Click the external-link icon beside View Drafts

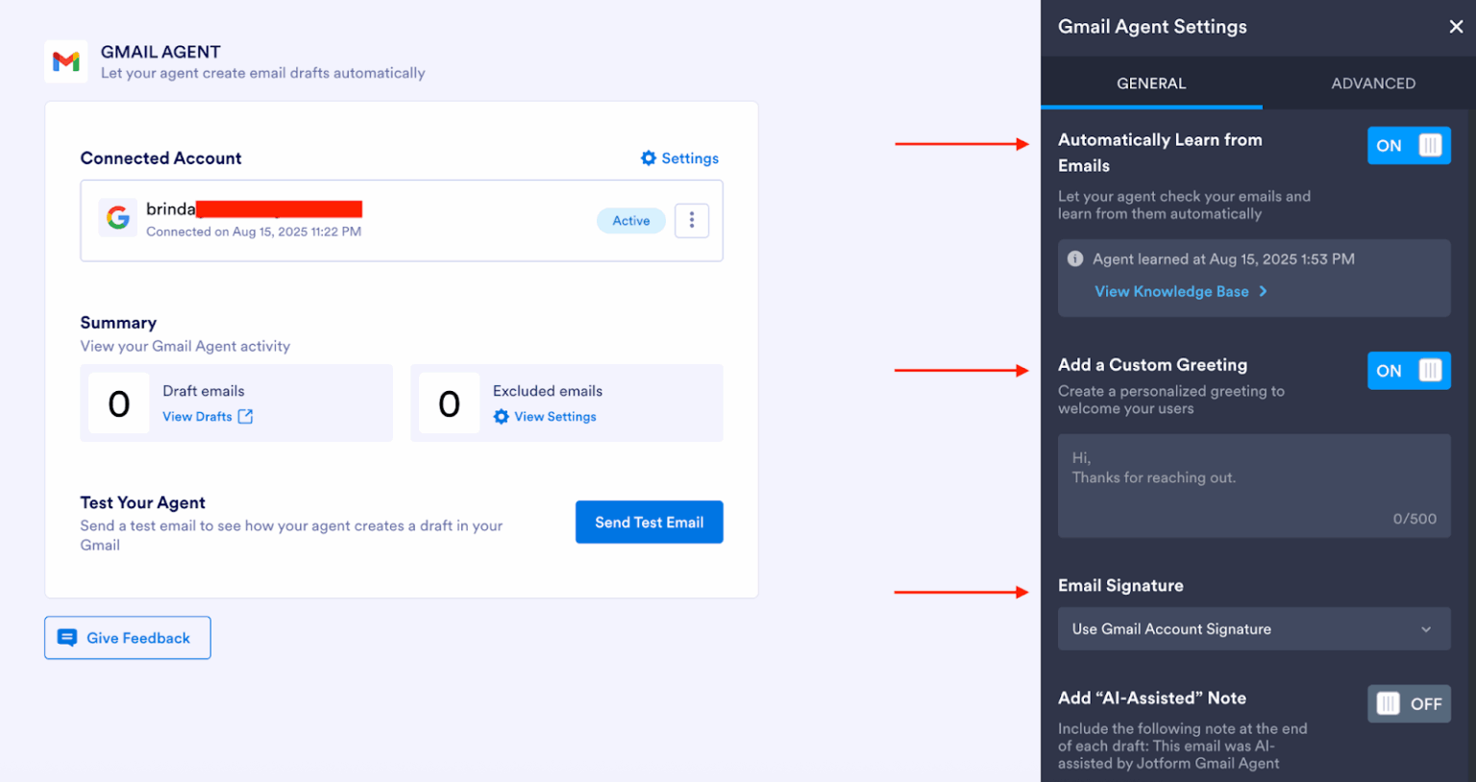246,416
